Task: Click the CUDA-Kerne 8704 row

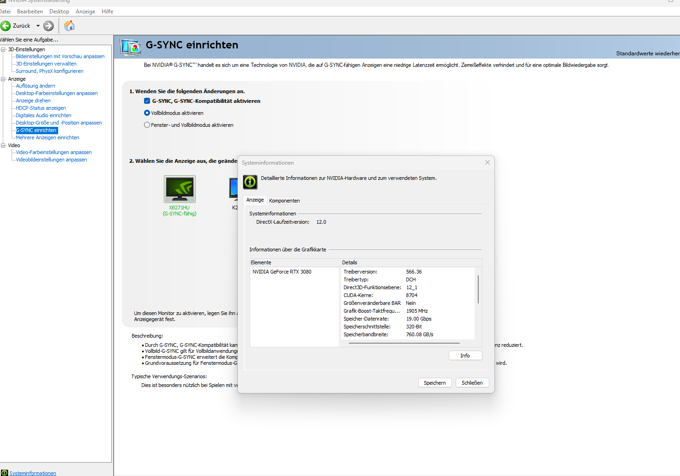Action: [408, 295]
